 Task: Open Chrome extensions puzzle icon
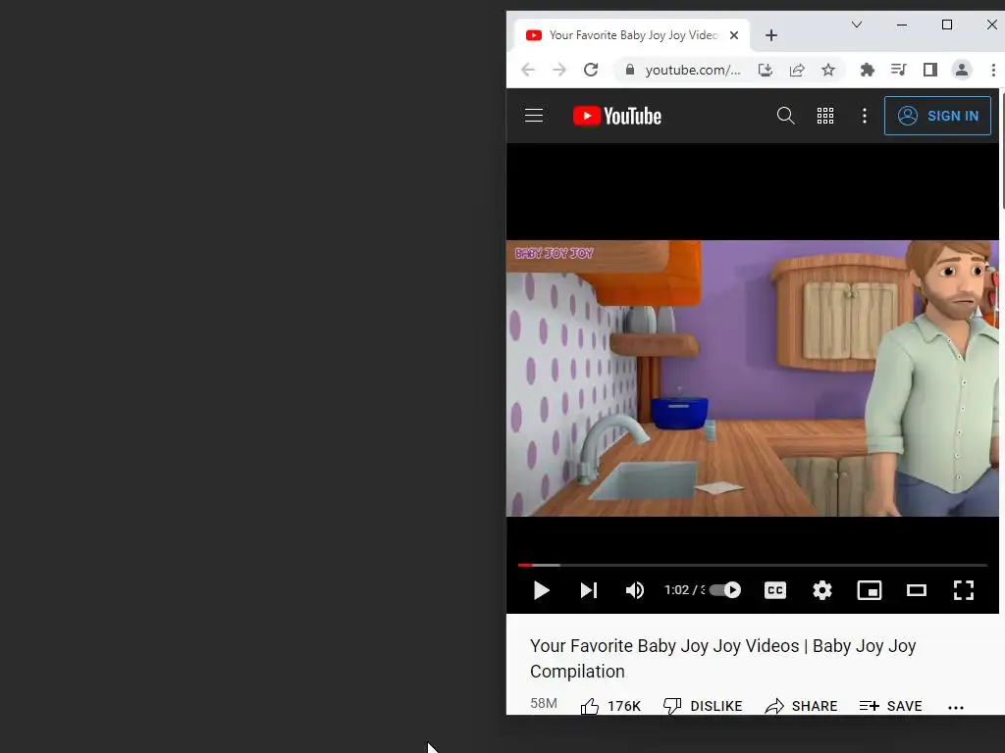pyautogui.click(x=868, y=70)
